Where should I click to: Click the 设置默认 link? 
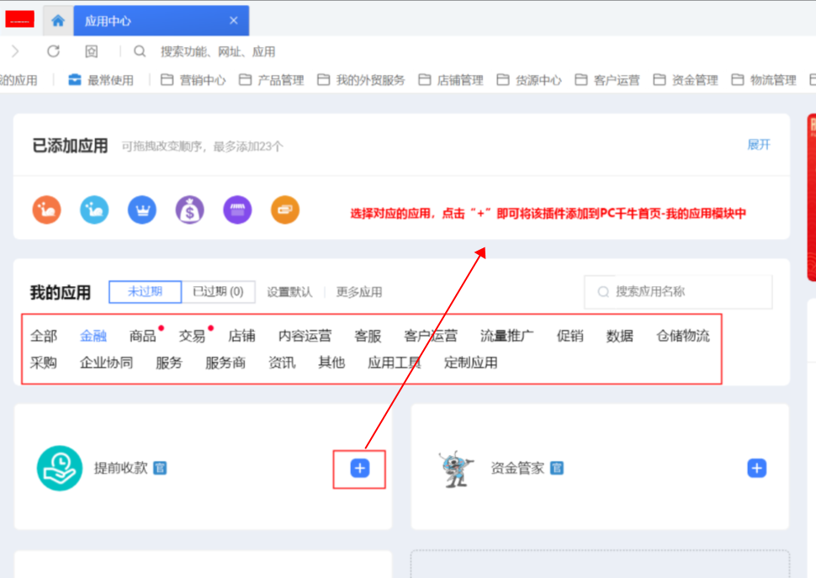click(289, 292)
